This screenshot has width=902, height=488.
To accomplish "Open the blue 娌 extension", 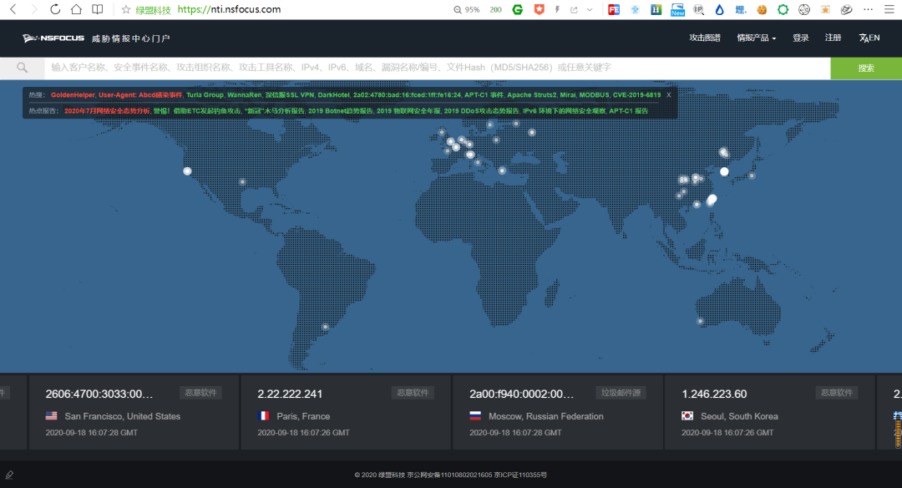I will 741,9.
